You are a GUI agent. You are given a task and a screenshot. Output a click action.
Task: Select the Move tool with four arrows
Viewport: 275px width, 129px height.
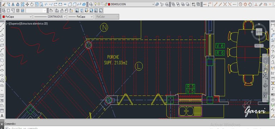tap(27, 4)
